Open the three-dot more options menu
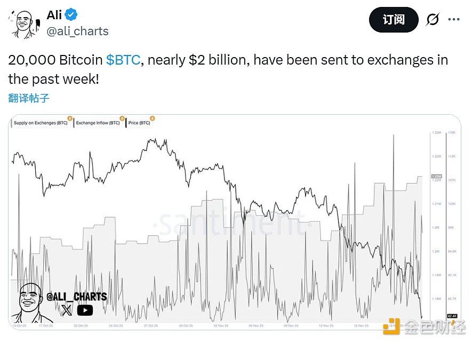Image resolution: width=472 pixels, height=341 pixels. pyautogui.click(x=454, y=20)
